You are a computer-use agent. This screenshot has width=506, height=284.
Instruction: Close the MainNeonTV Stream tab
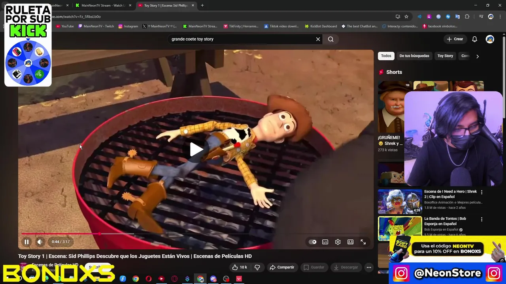[x=130, y=6]
